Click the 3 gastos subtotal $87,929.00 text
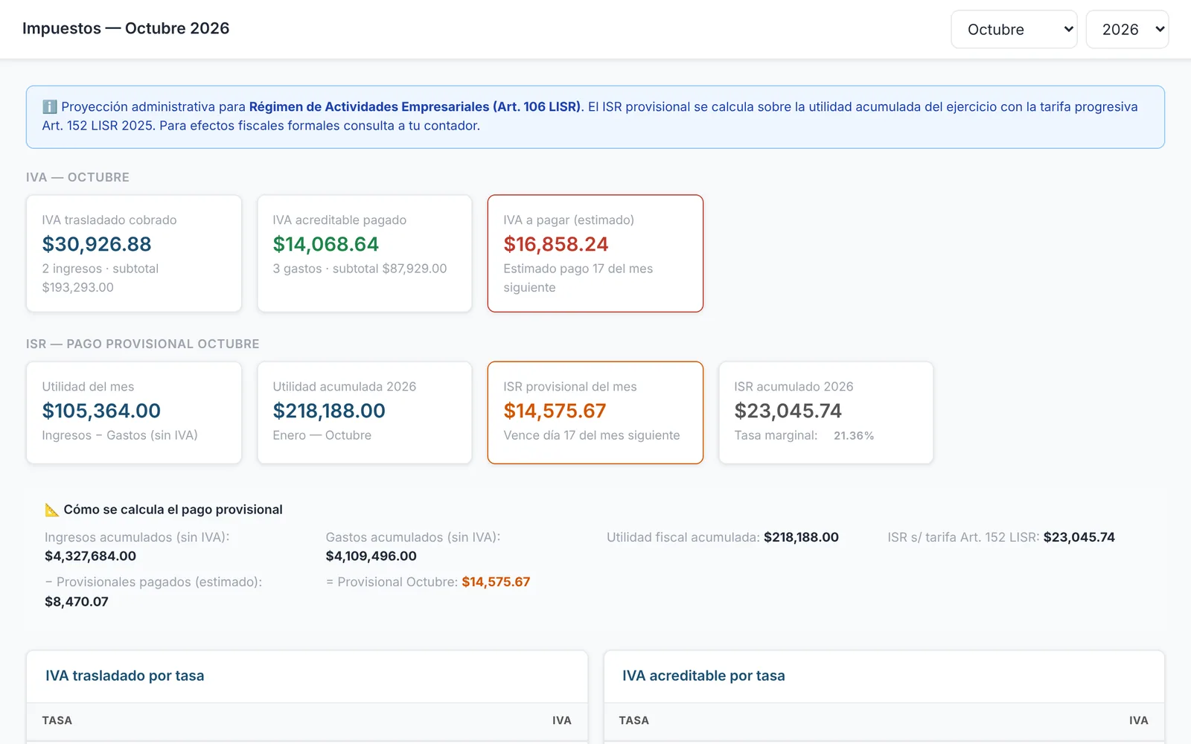 point(360,269)
